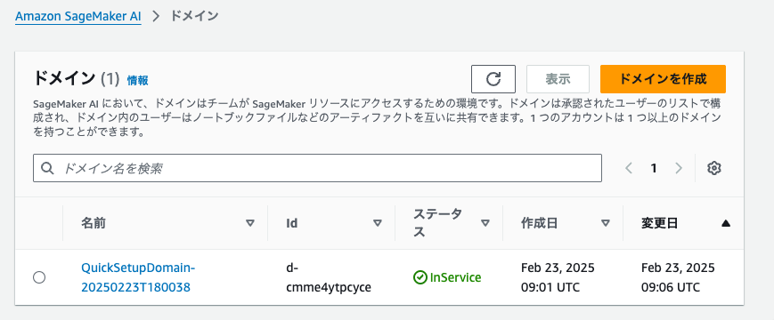Screen dimensions: 774x320
Task: Sort by ステータス column arrow
Action: (x=485, y=223)
